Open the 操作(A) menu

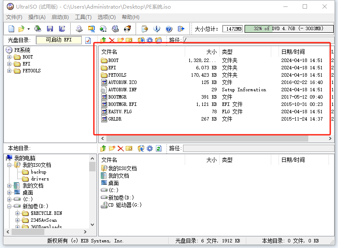click(x=37, y=17)
